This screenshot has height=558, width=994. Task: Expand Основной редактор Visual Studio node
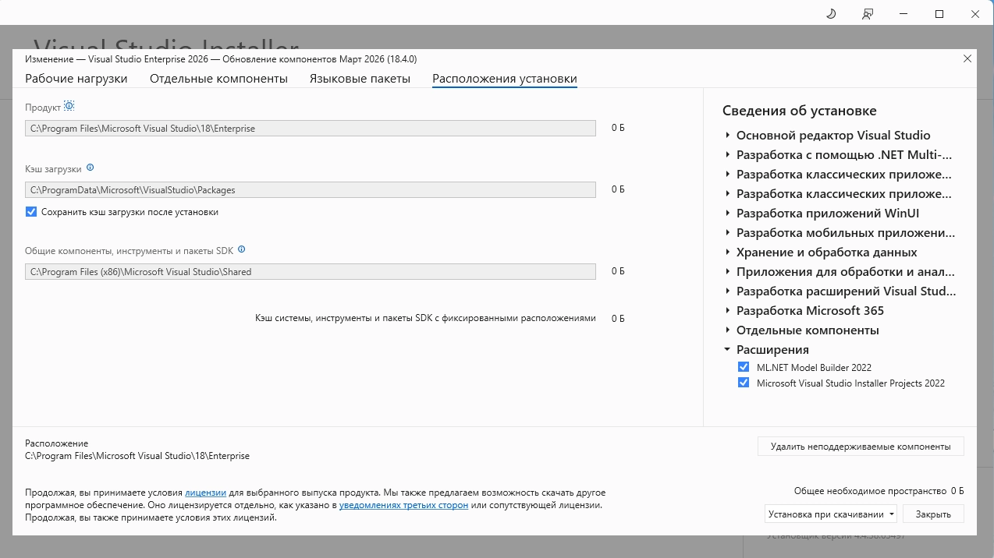728,136
